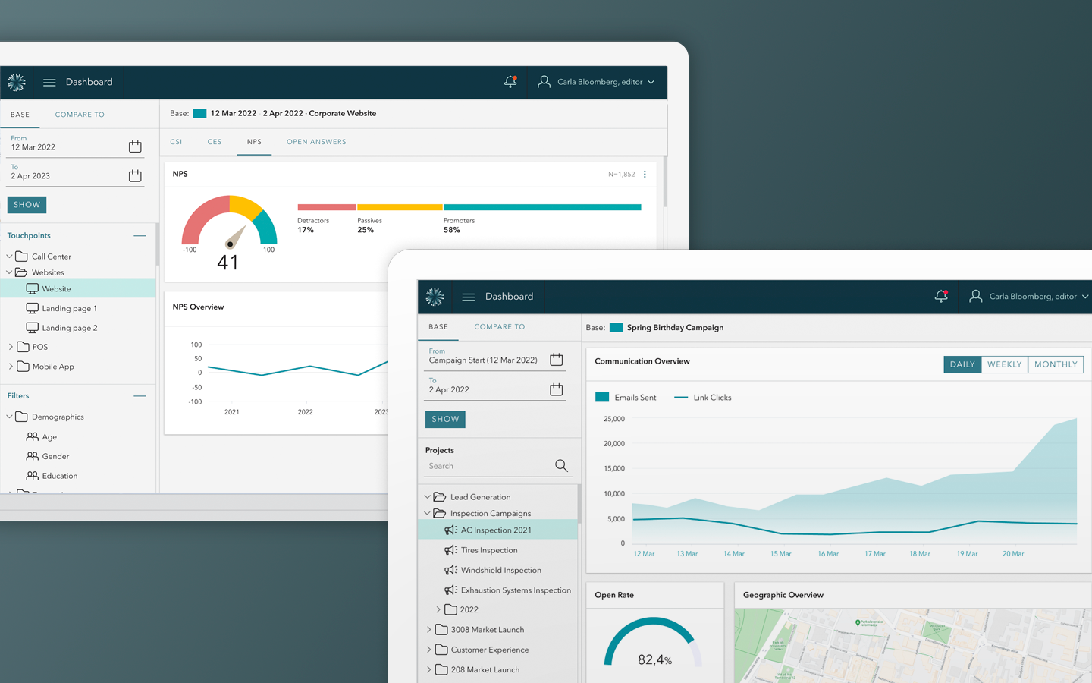Click the Projects search field
The height and width of the screenshot is (683, 1092).
point(497,466)
